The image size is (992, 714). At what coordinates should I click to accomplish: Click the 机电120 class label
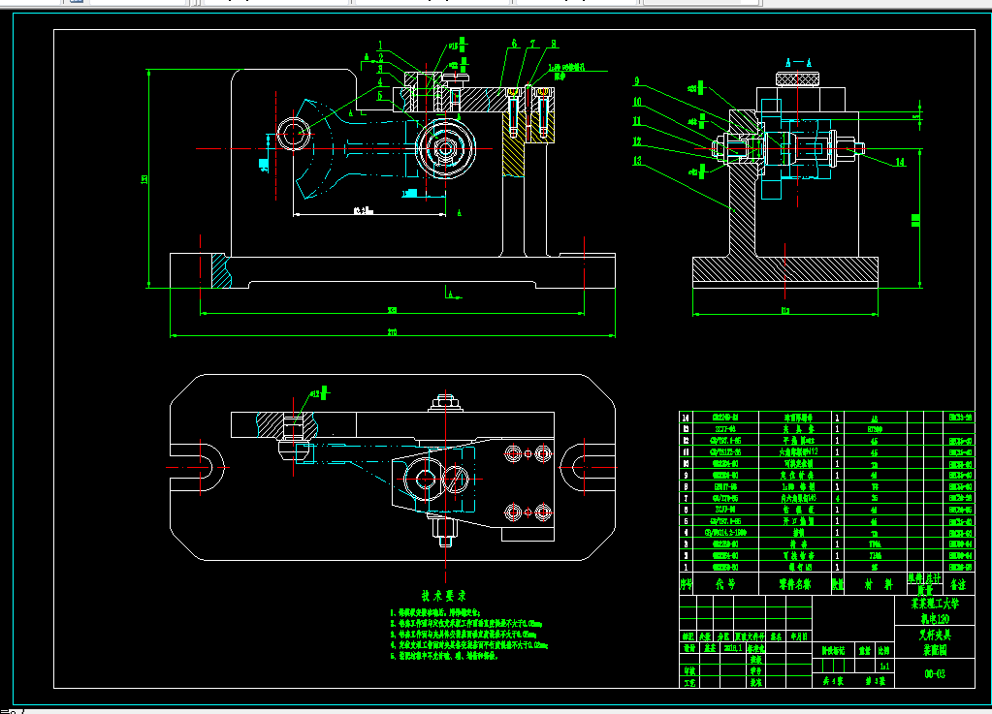point(935,619)
